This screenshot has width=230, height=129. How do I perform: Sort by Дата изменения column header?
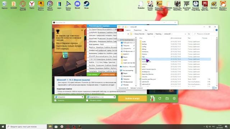click(x=176, y=38)
